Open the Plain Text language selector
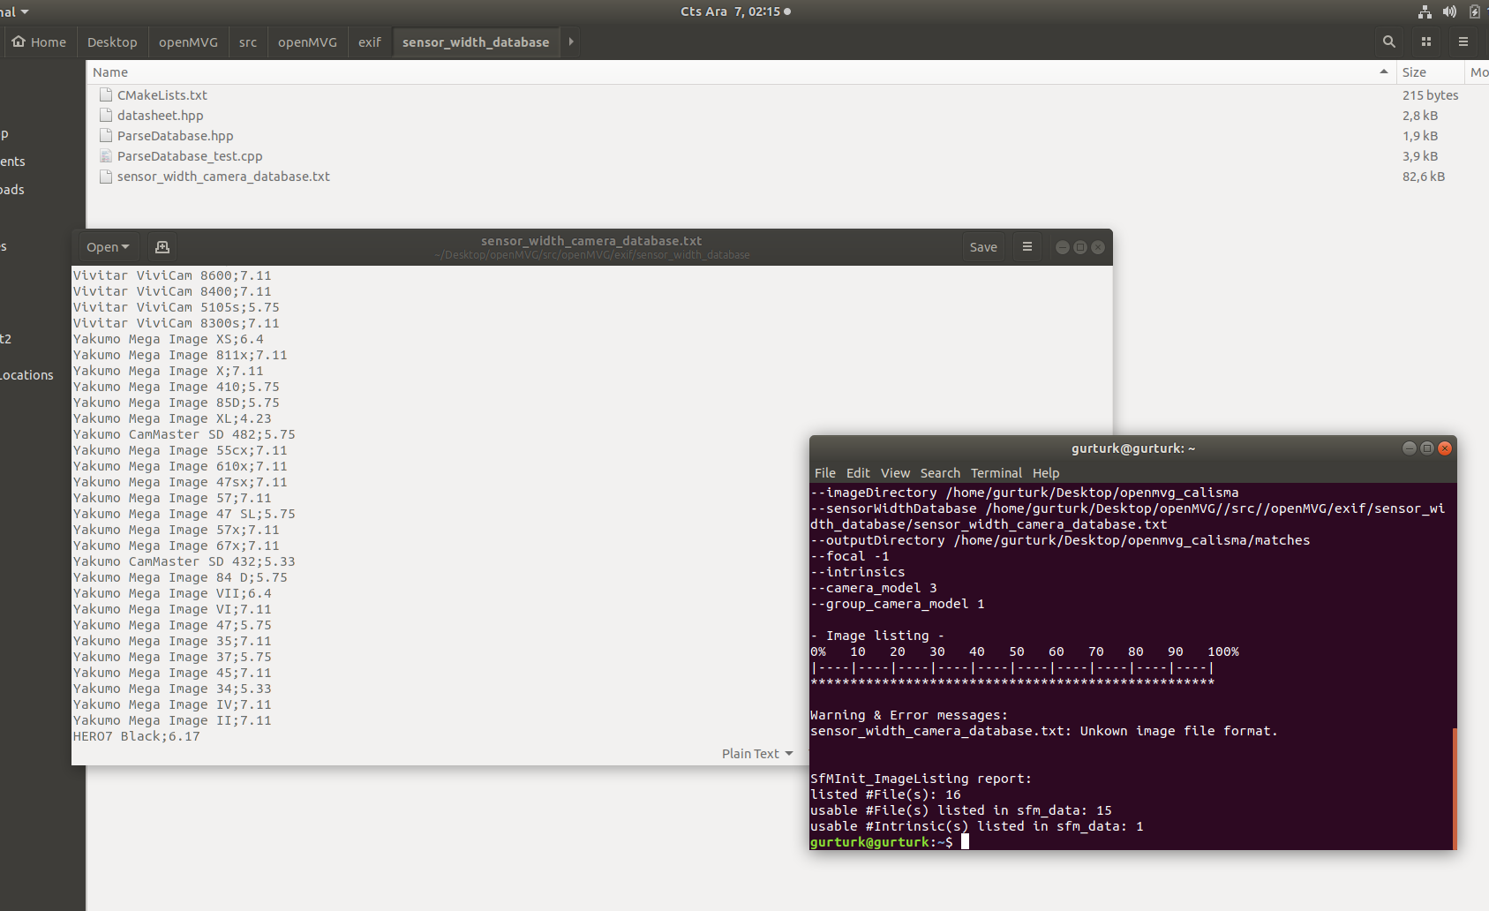This screenshot has height=911, width=1489. [x=756, y=753]
